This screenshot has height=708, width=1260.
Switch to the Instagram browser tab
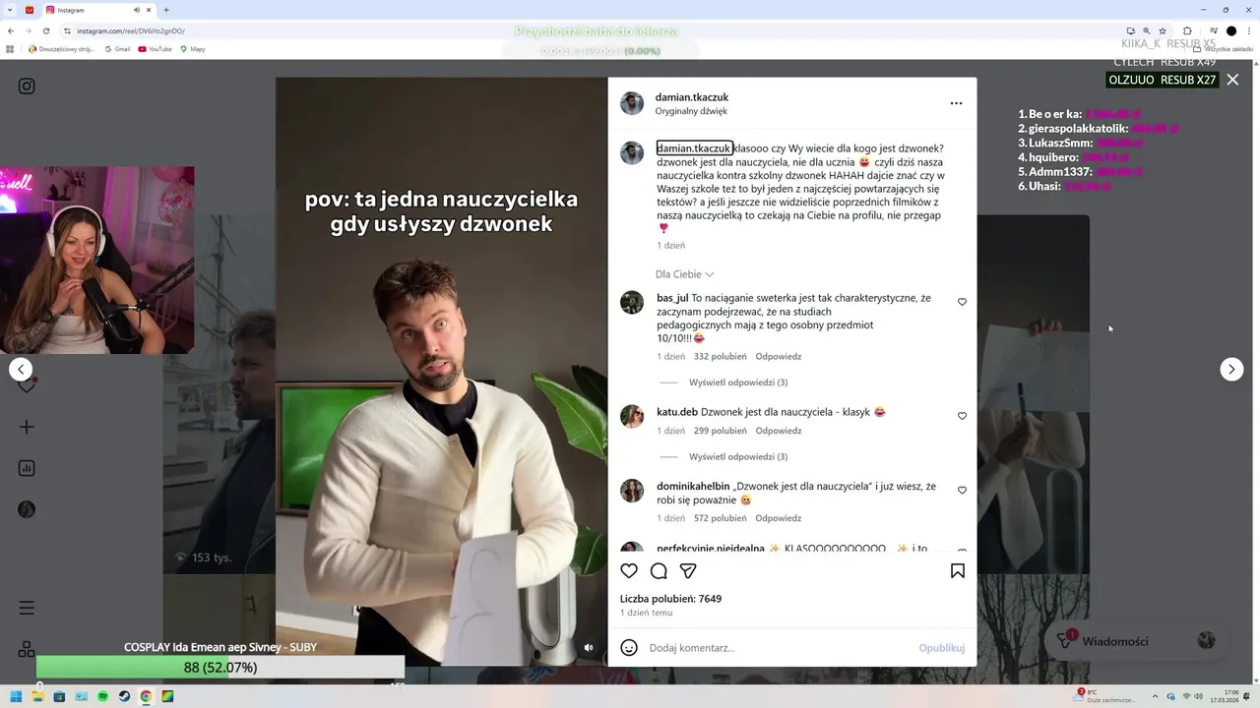[x=98, y=10]
